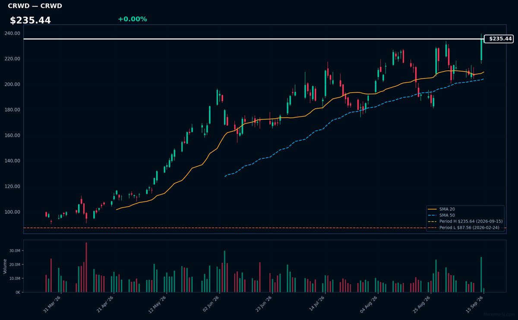
Task: Click the 10.0M volume axis label
Action: pos(15,278)
